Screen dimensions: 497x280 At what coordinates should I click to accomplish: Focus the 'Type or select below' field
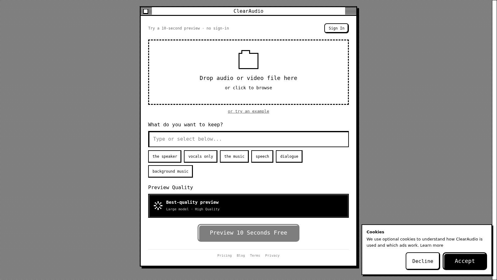[x=248, y=139]
